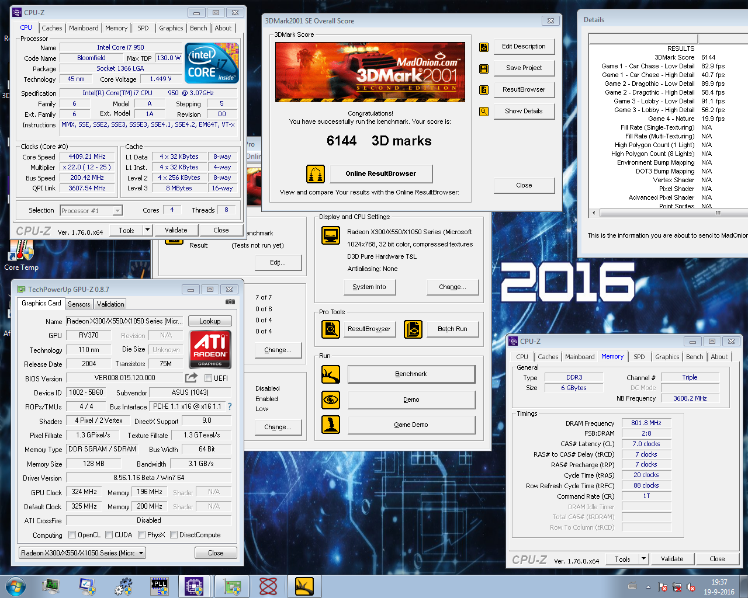Viewport: 748px width, 598px height.
Task: Click Details horizontal scrollbar left arrow
Action: point(594,213)
